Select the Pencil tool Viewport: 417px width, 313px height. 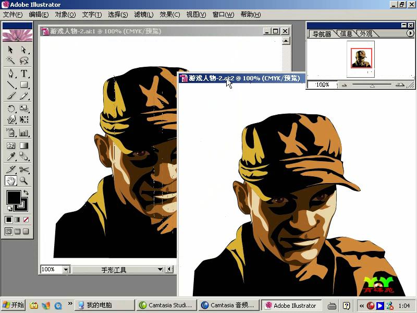click(x=23, y=95)
